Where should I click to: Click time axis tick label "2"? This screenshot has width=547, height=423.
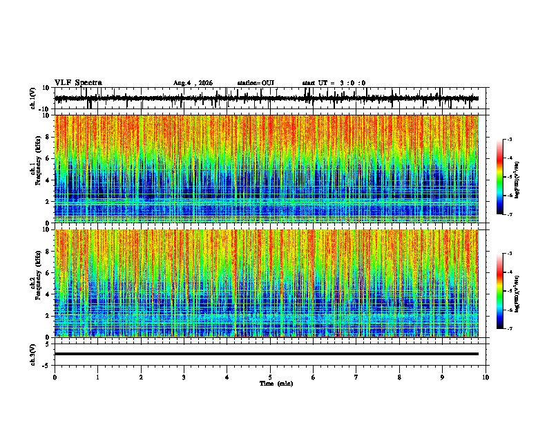tap(141, 377)
